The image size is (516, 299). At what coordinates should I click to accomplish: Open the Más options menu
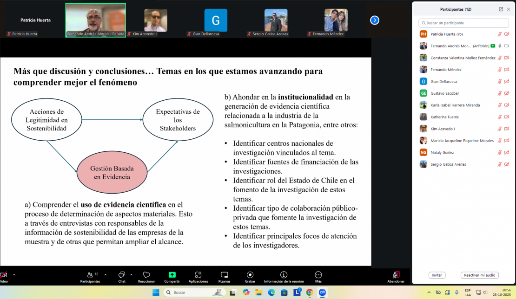pyautogui.click(x=318, y=275)
